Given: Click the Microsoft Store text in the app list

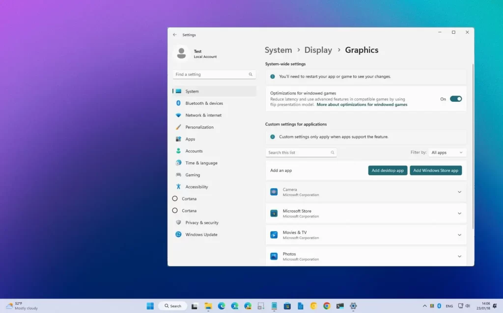Looking at the screenshot, I should pyautogui.click(x=297, y=211).
